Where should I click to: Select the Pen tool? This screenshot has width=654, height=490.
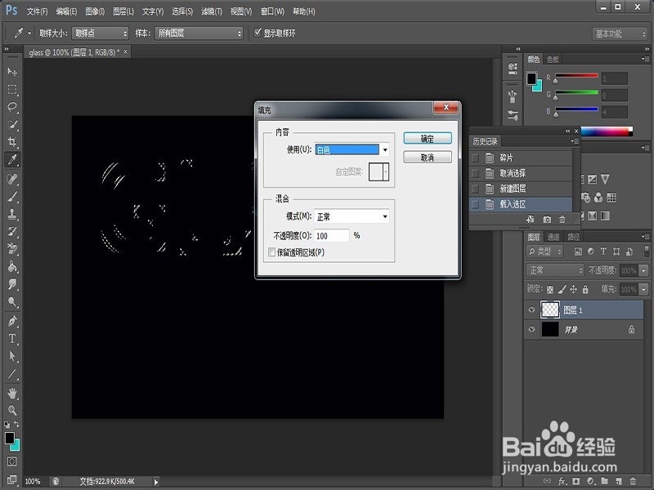12,321
